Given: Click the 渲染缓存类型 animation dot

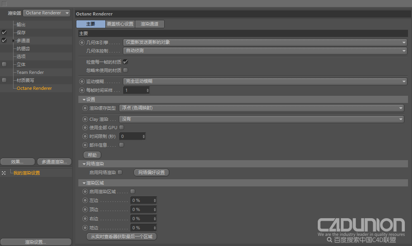Looking at the screenshot, I should [x=85, y=108].
